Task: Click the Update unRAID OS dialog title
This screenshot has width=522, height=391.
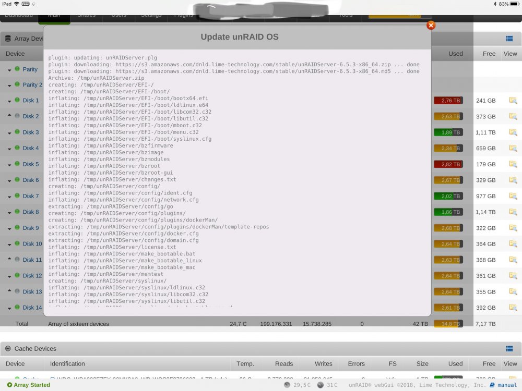Action: (240, 37)
